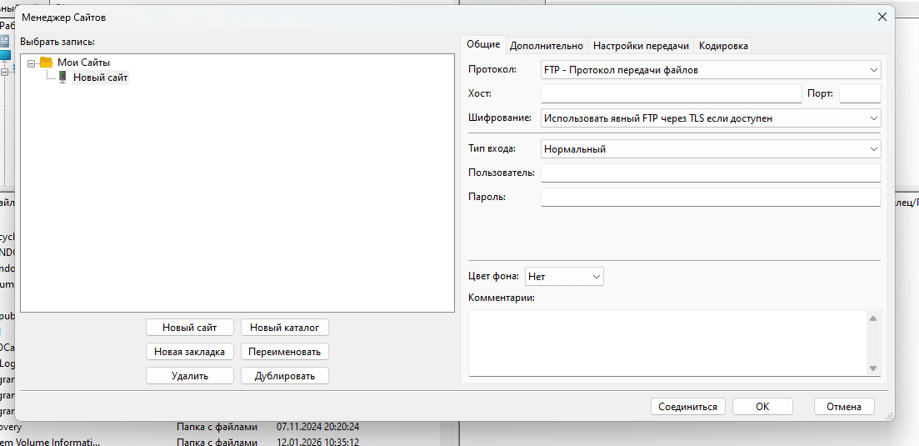Click the Отмена button
This screenshot has height=446, width=919.
pyautogui.click(x=844, y=406)
